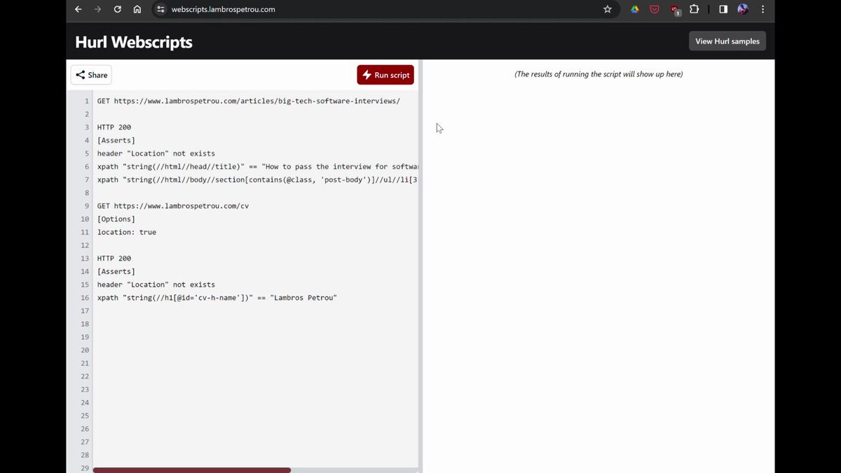This screenshot has width=841, height=473.
Task: Click the '[Asserts]' text on line 4
Action: [x=116, y=140]
